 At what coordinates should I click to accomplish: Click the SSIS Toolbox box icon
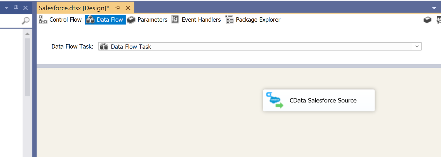(427, 20)
